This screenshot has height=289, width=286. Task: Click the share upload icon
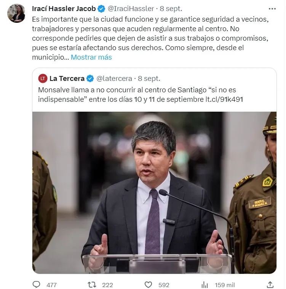click(x=270, y=284)
